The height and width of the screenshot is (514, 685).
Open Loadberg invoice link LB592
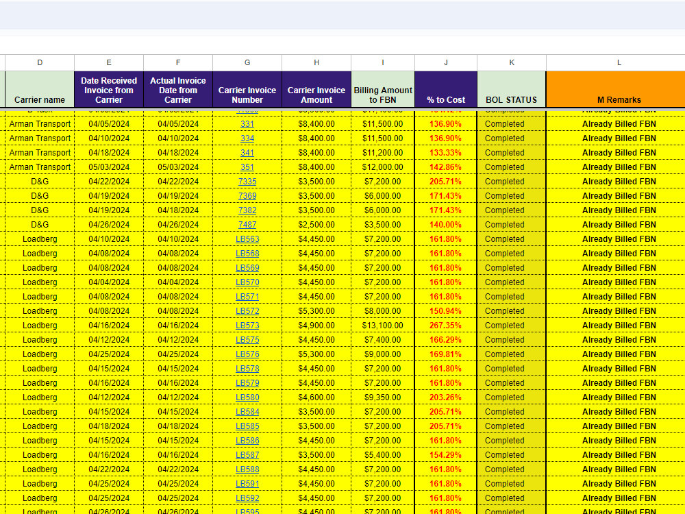(247, 499)
